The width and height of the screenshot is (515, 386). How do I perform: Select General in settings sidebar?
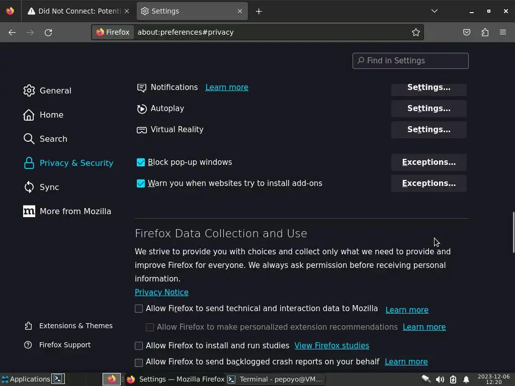55,90
